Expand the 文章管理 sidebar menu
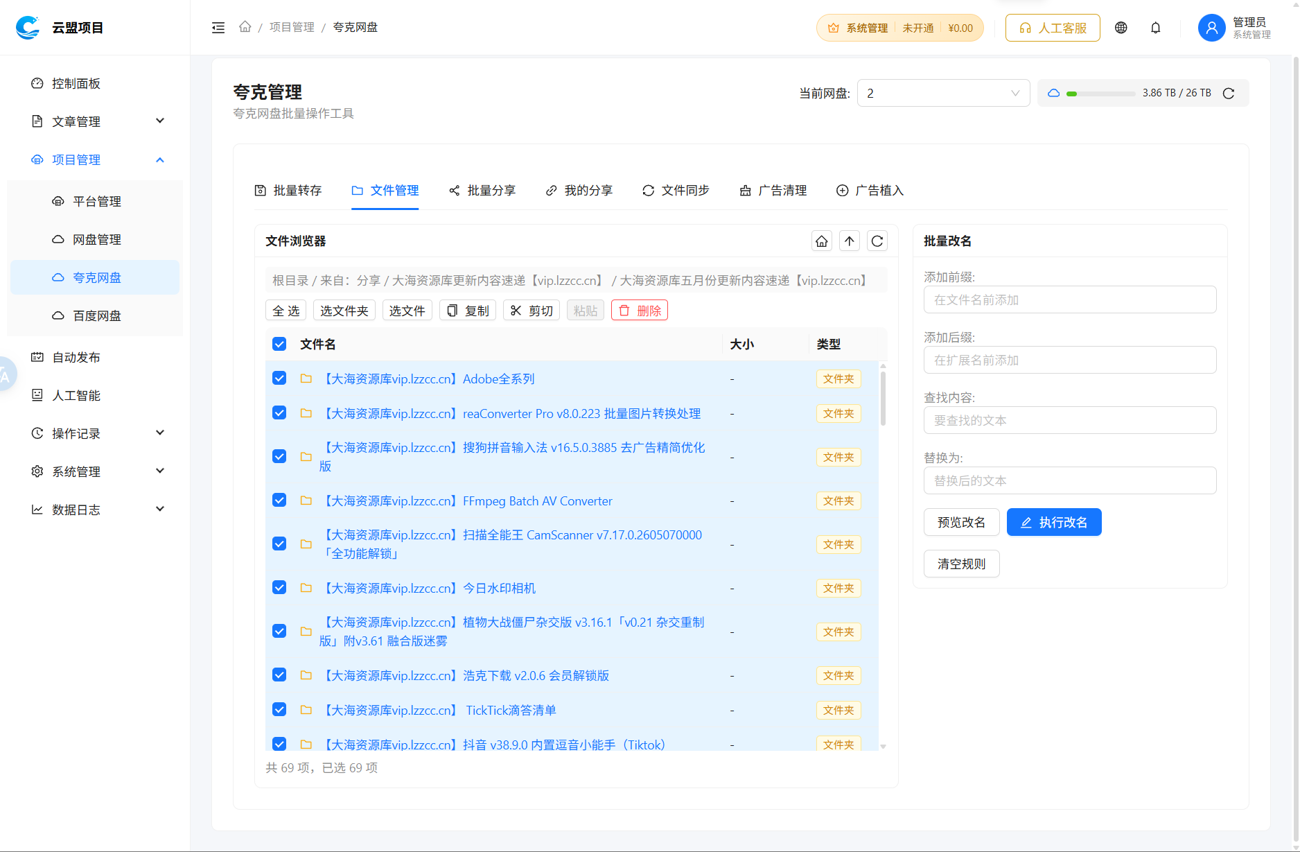 tap(95, 121)
